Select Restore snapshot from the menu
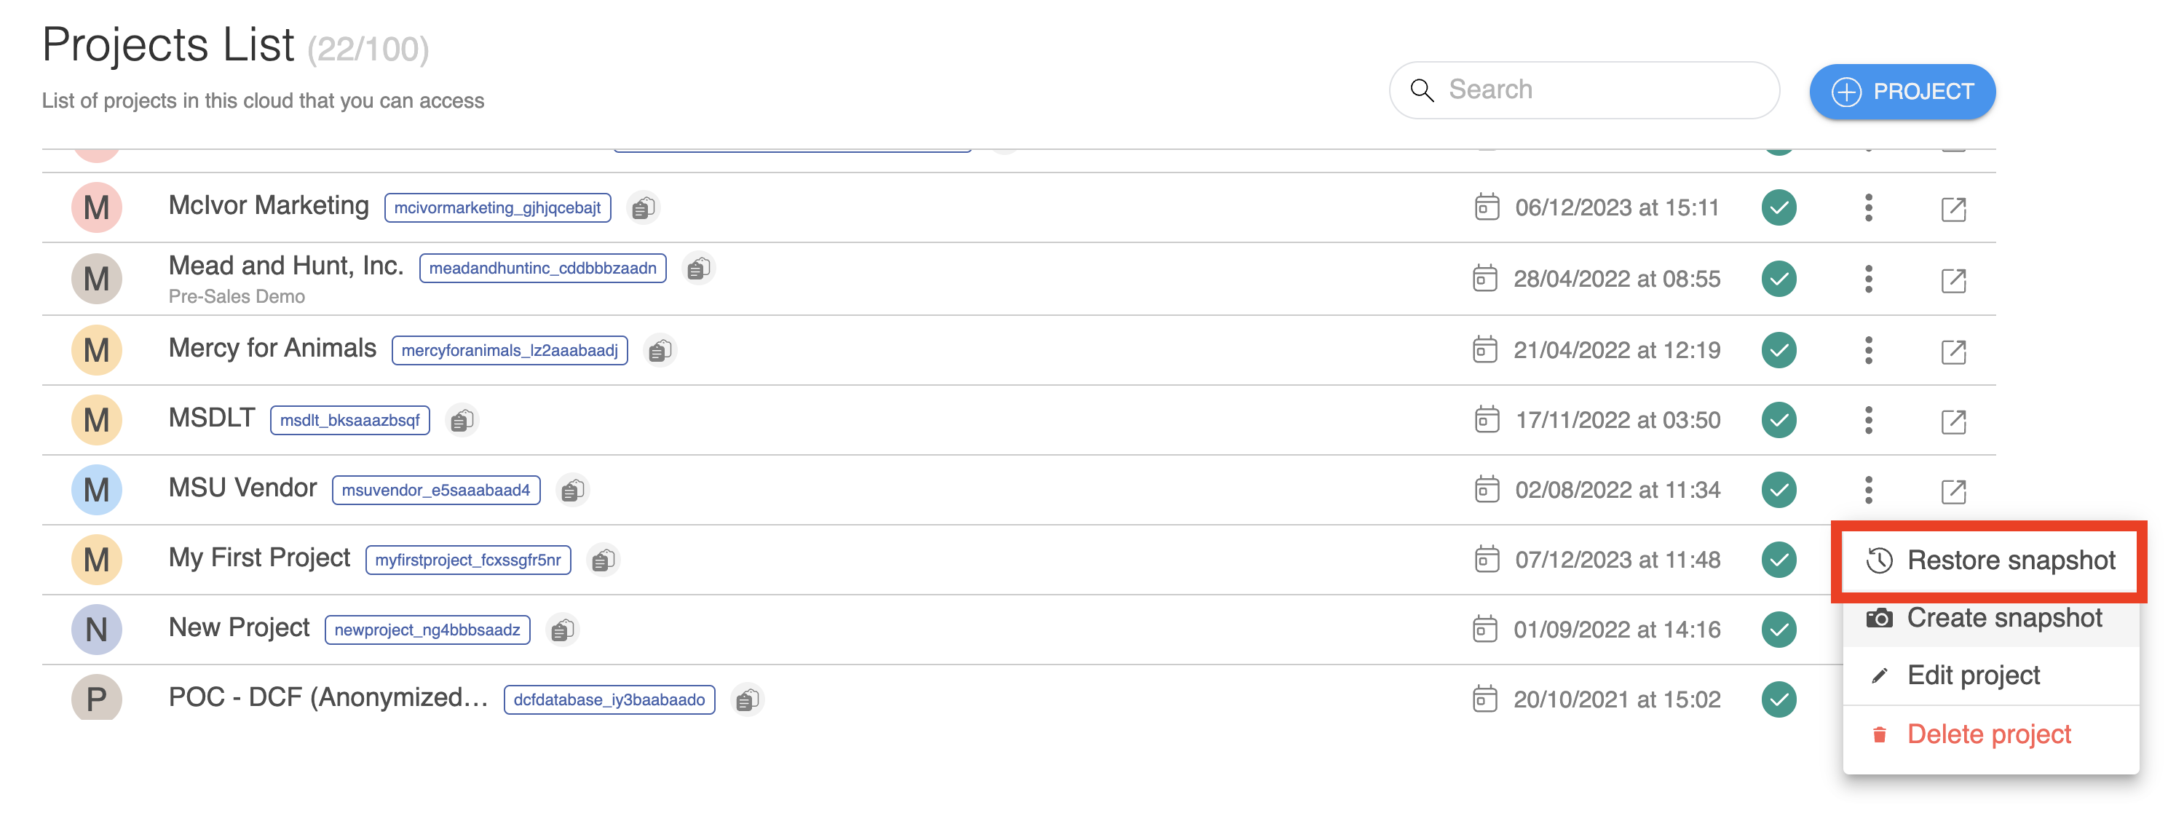Screen dimensions: 2168x821 coord(1990,560)
